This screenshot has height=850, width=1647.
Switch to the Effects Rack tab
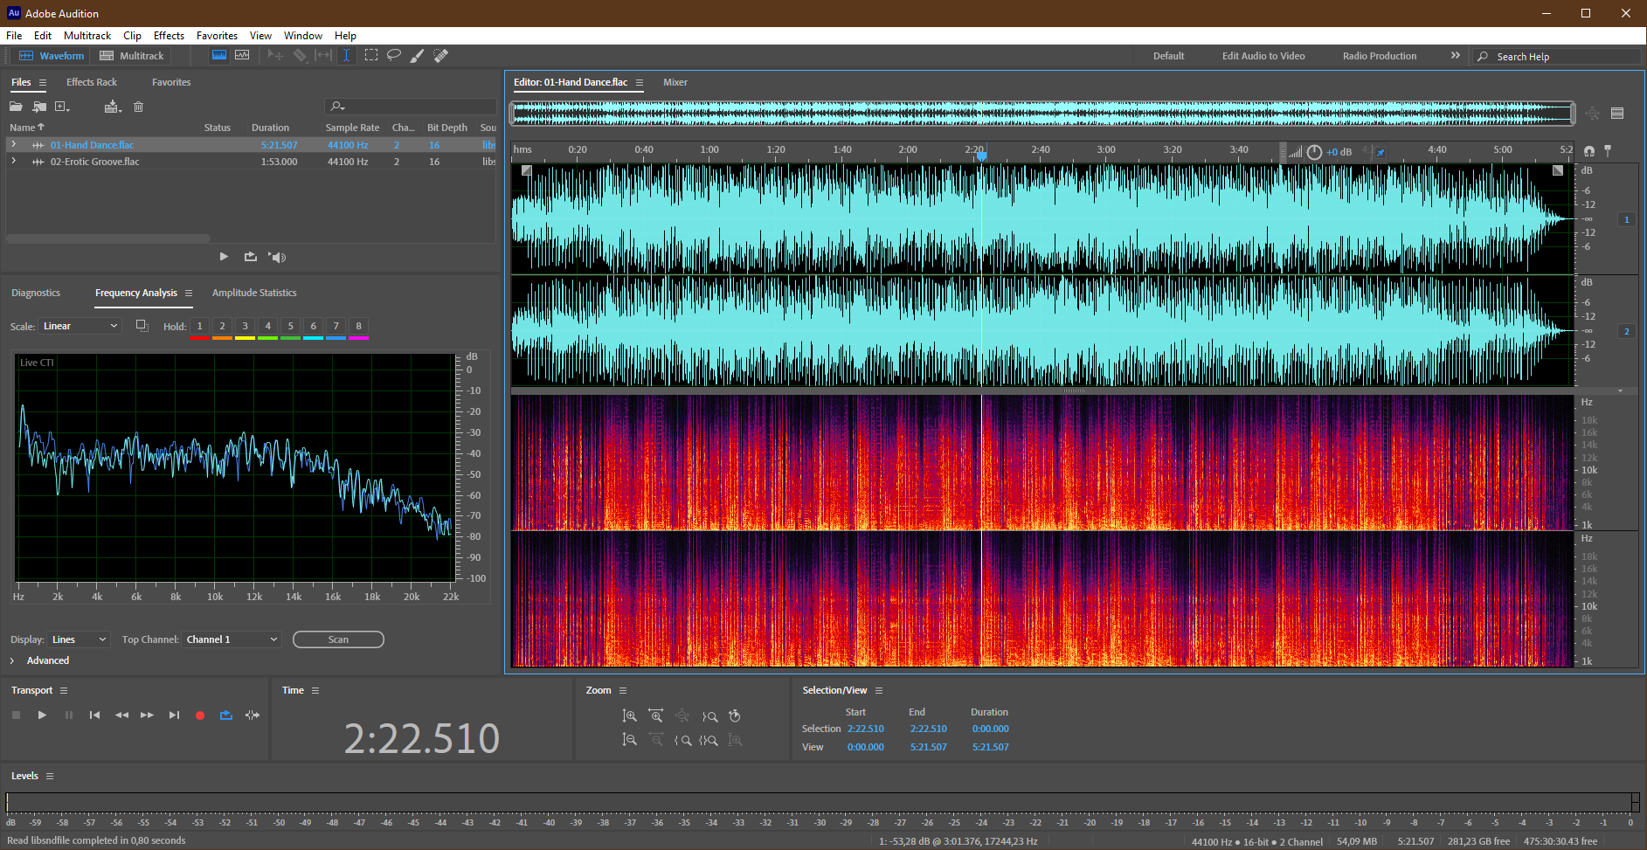click(x=92, y=82)
